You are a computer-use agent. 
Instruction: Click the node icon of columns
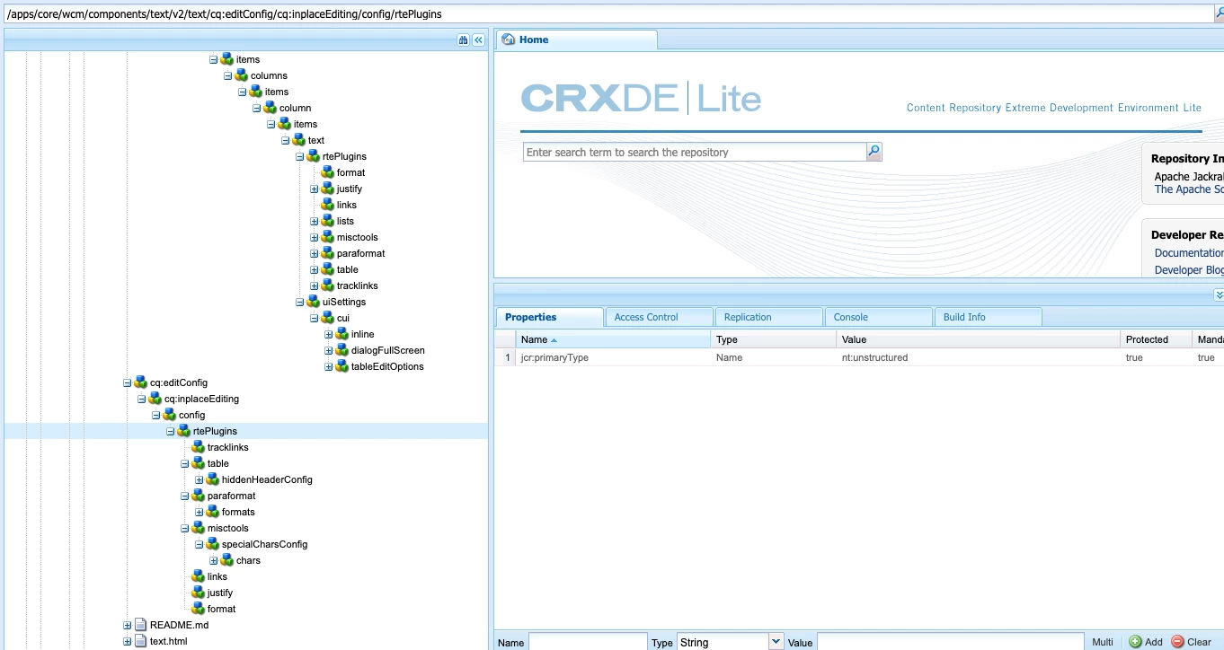[241, 75]
